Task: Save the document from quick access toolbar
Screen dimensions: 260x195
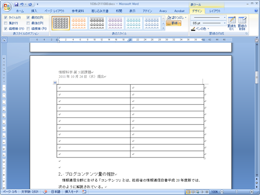Action: click(x=16, y=5)
